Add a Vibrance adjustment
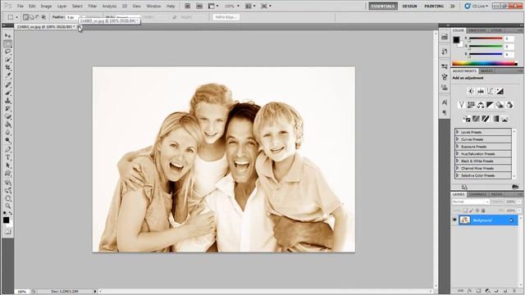 tap(461, 105)
